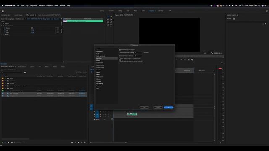
Task: Click the QUICK START TEMPLATE green label swatch
Action: coord(3,91)
